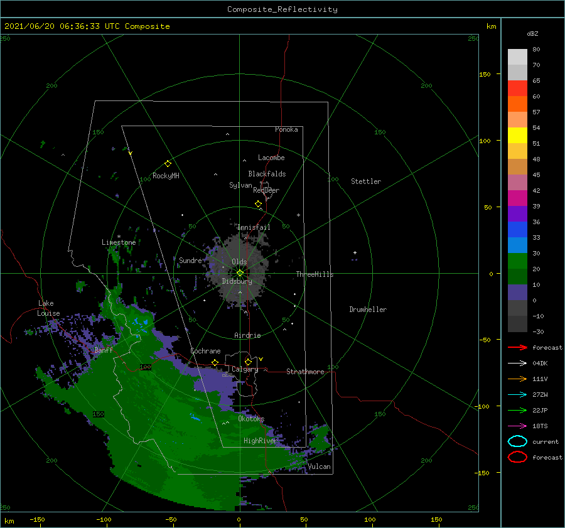Select the purple 36-39 dBZ swatch

coord(517,213)
